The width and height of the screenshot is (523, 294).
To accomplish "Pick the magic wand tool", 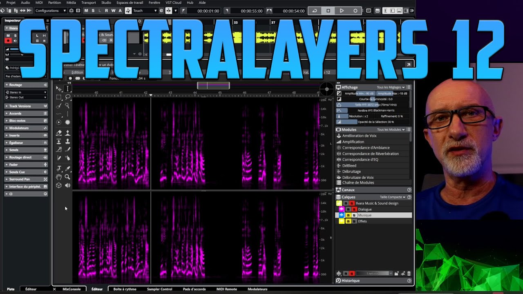I will (x=68, y=106).
